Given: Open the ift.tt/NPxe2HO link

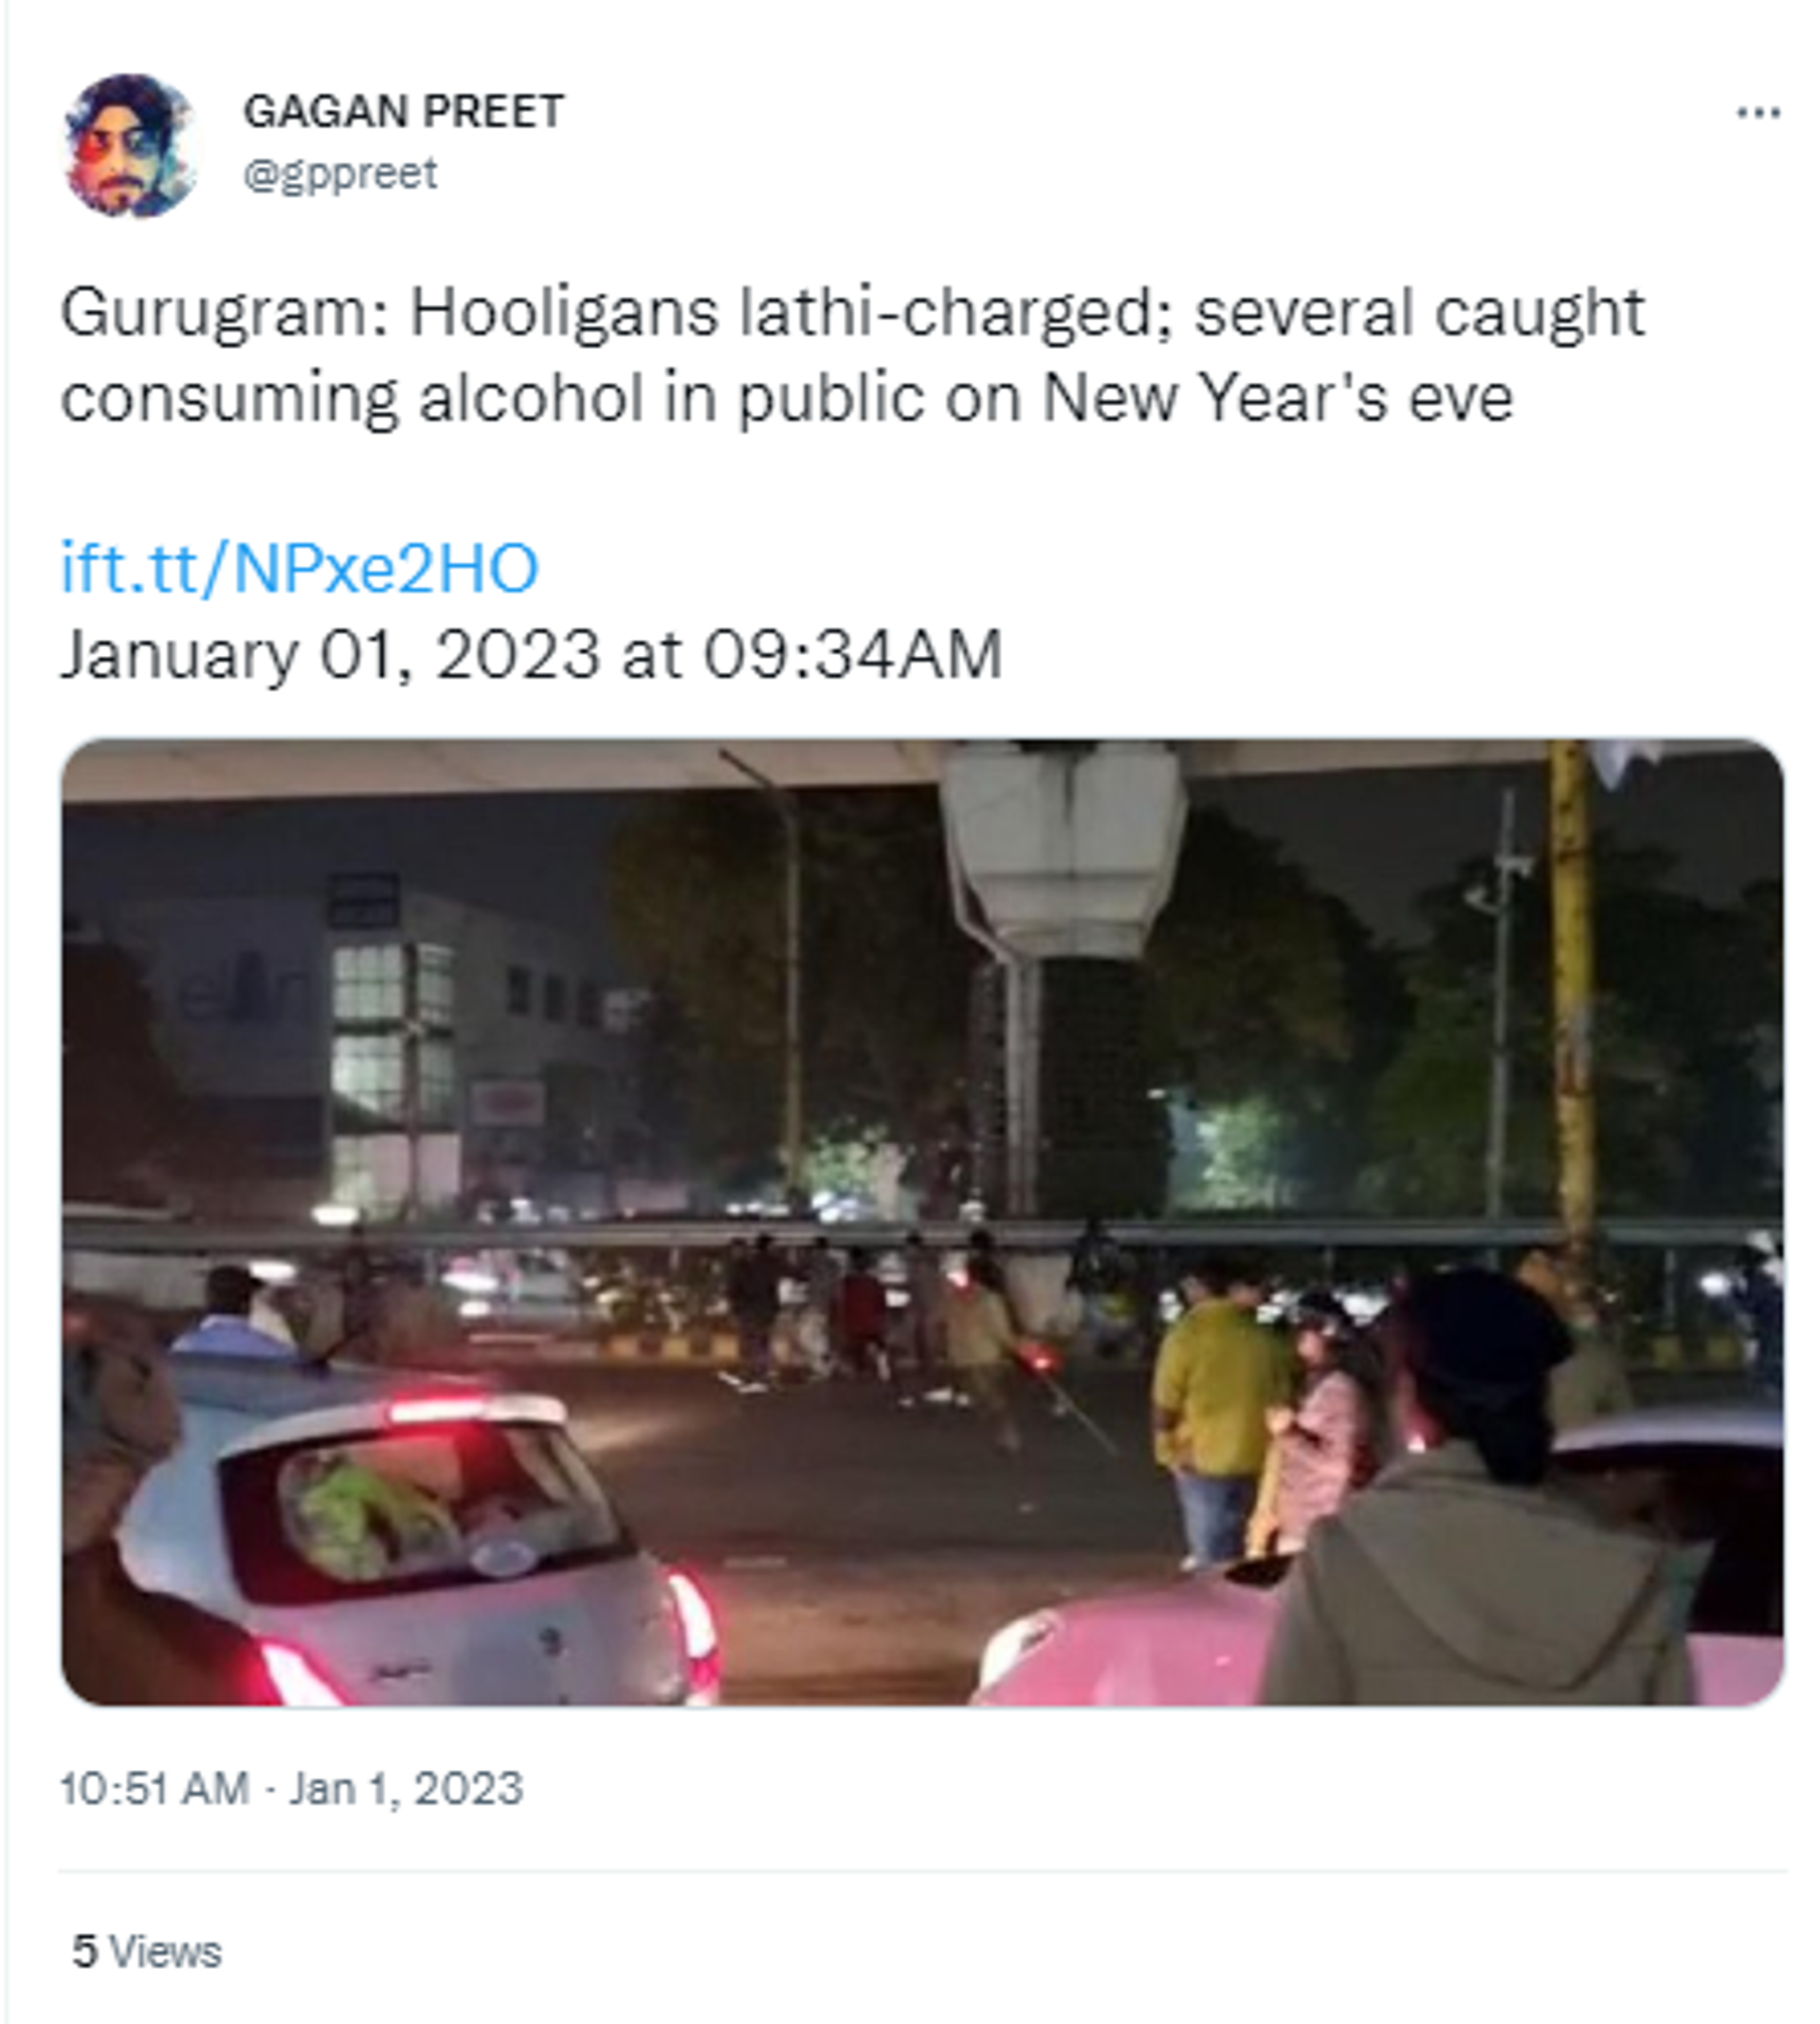Looking at the screenshot, I should pos(299,567).
